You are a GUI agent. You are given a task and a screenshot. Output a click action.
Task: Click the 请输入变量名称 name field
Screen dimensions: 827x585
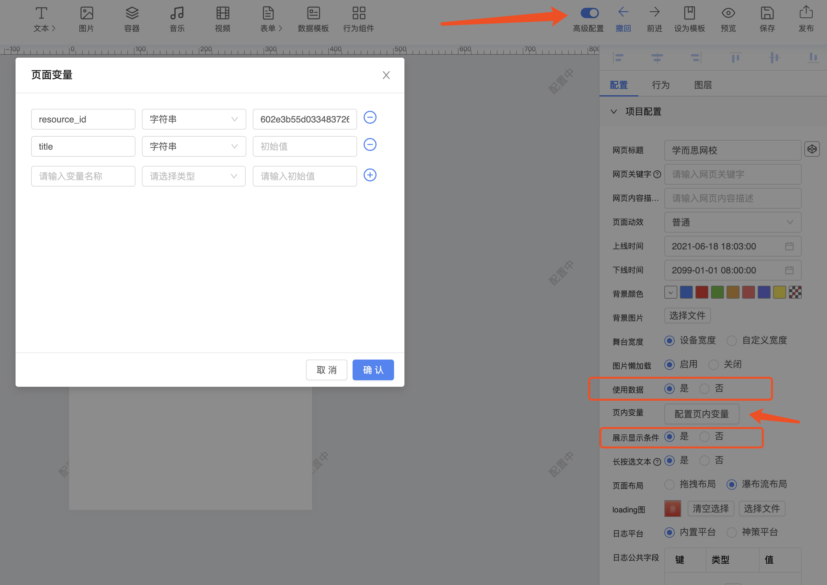[83, 176]
